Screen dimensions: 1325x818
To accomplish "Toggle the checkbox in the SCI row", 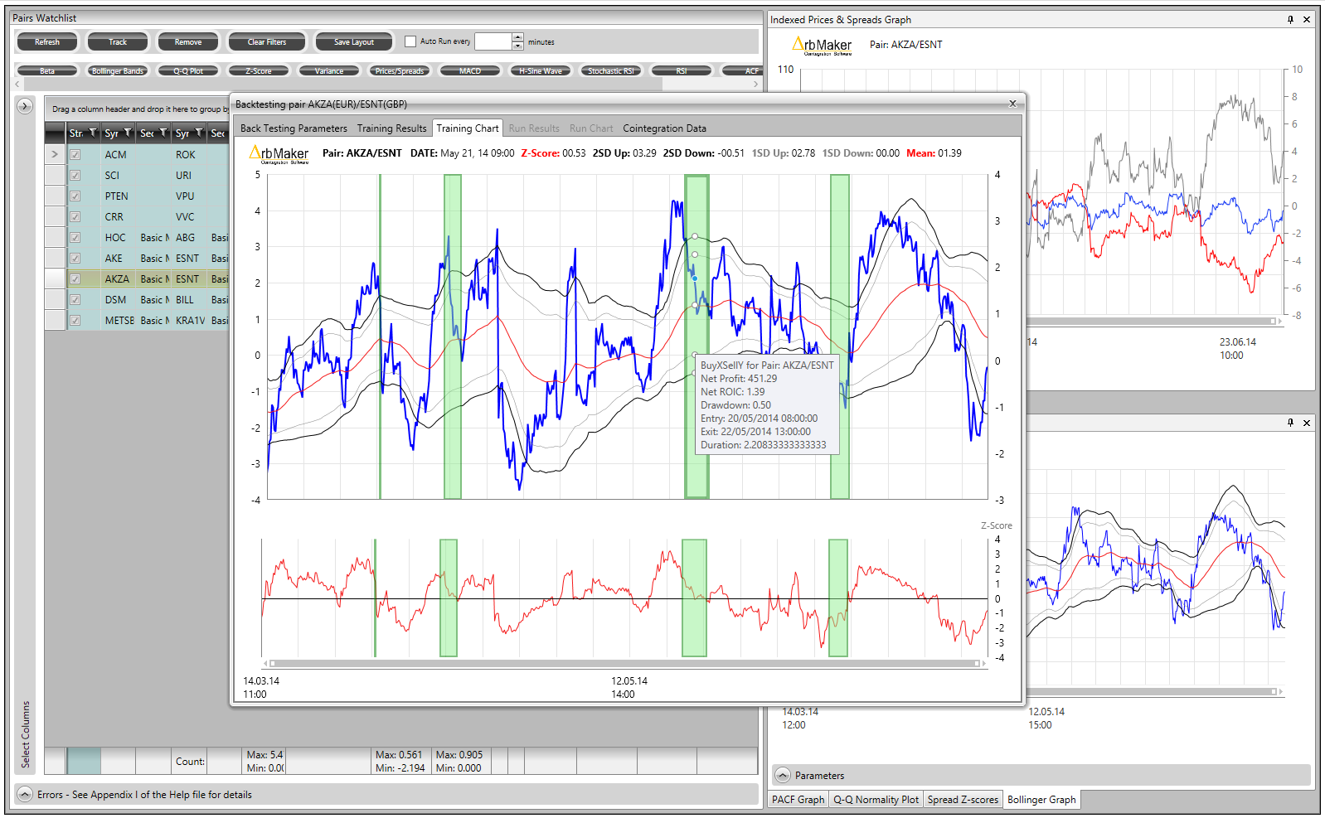I will tap(75, 175).
